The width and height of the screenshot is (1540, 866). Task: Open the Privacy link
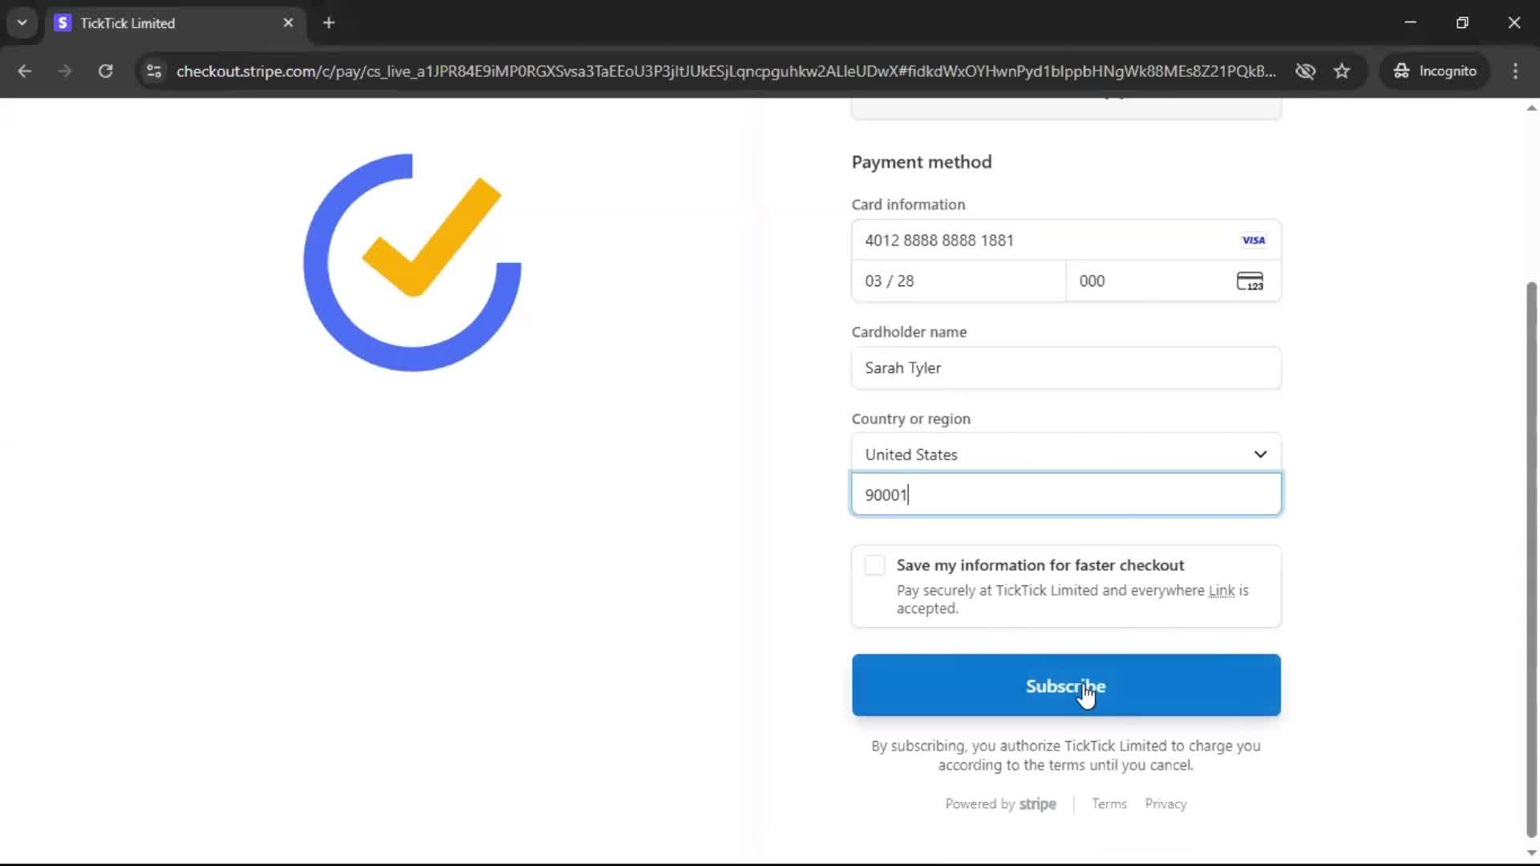(x=1165, y=804)
